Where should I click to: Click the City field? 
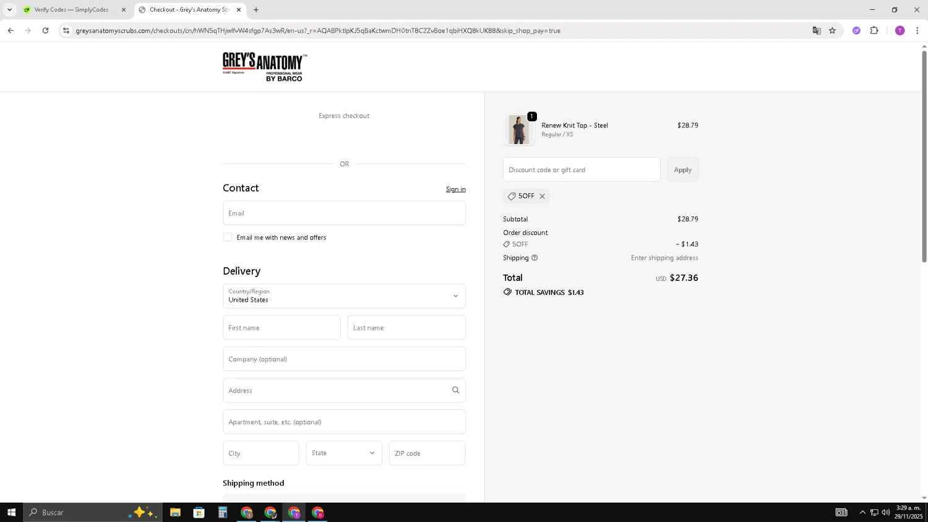coord(261,453)
